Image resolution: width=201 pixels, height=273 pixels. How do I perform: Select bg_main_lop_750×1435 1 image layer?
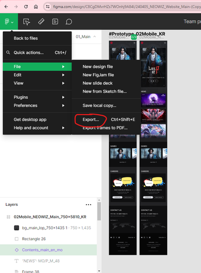49,228
